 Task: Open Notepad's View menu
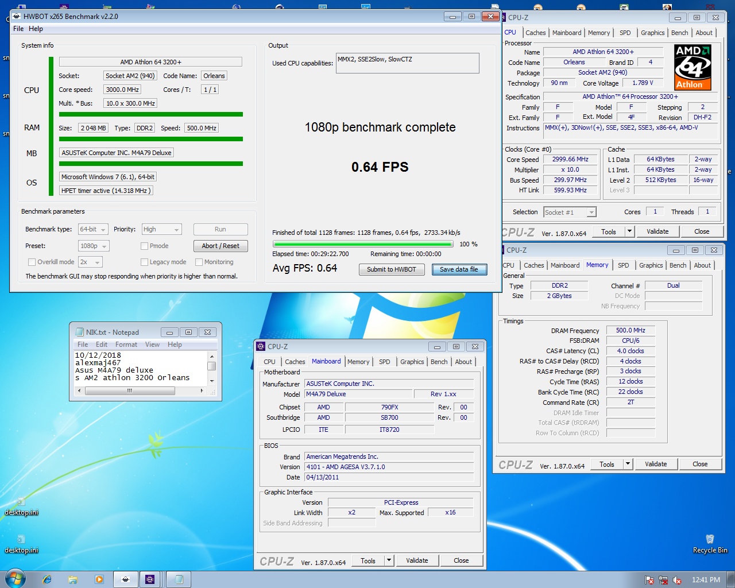[152, 345]
